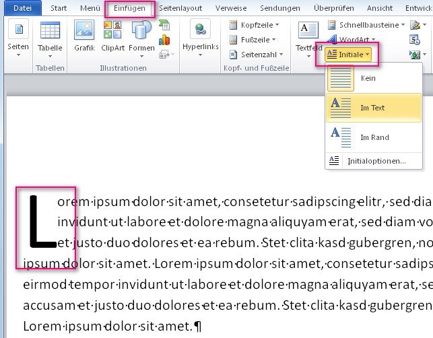Open the Datei tab
The height and width of the screenshot is (338, 433).
(x=23, y=8)
